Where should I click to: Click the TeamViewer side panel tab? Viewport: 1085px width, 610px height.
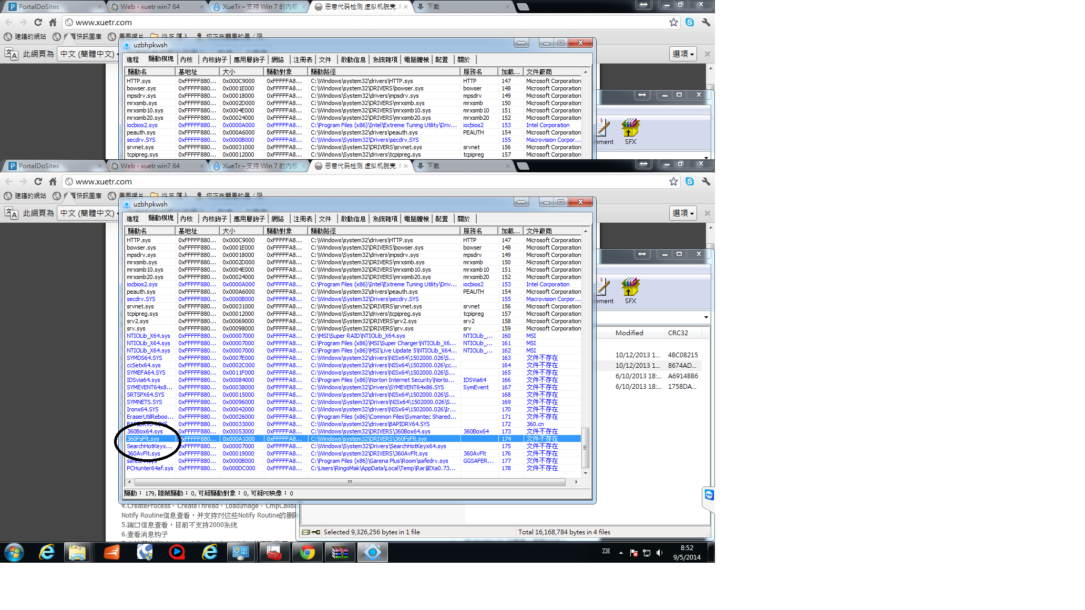pyautogui.click(x=709, y=495)
